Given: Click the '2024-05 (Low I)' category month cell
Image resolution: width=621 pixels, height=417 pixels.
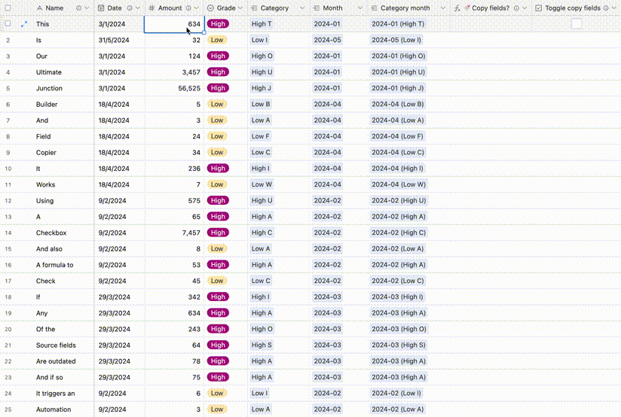Looking at the screenshot, I should point(396,40).
